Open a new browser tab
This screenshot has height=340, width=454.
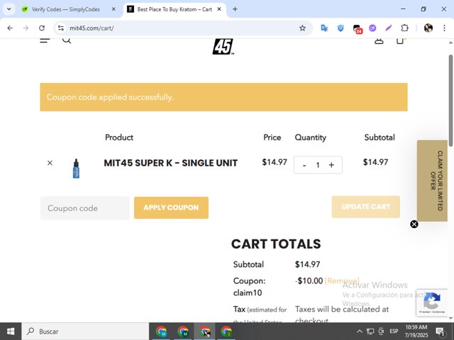point(235,9)
